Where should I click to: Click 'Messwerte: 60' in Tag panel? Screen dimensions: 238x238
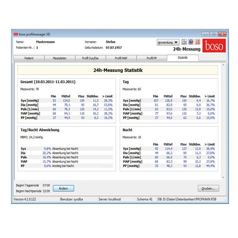pyautogui.click(x=132, y=89)
